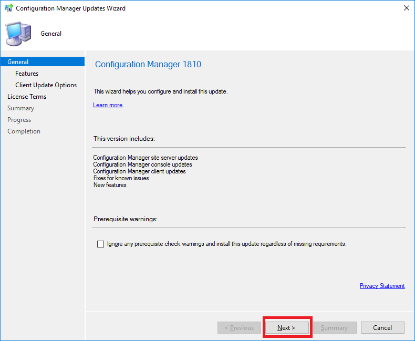The width and height of the screenshot is (415, 341).
Task: Click 'Fixes for known issues' line
Action: 121,178
